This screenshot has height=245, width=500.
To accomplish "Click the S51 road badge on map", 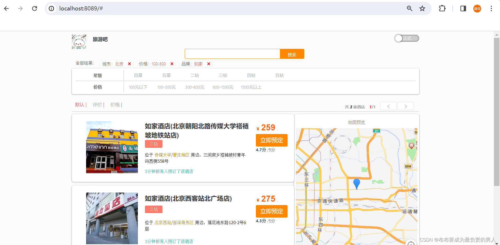I will 376,131.
